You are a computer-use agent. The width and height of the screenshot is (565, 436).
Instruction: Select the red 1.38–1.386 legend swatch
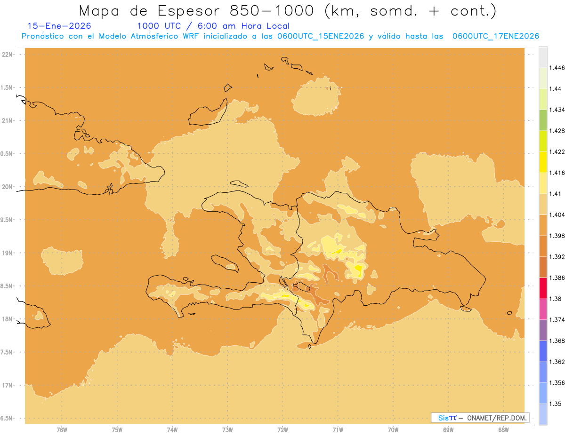543,288
